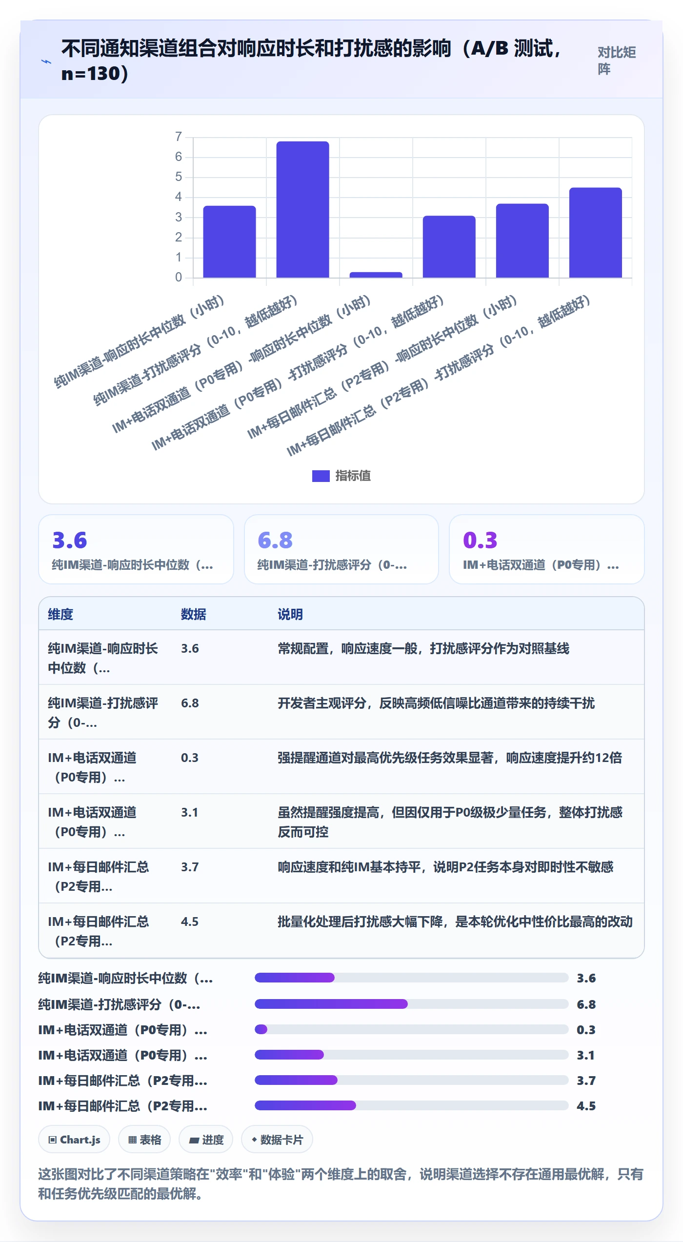Click the 数据 column header
Viewport: 683px width, 1242px height.
194,614
